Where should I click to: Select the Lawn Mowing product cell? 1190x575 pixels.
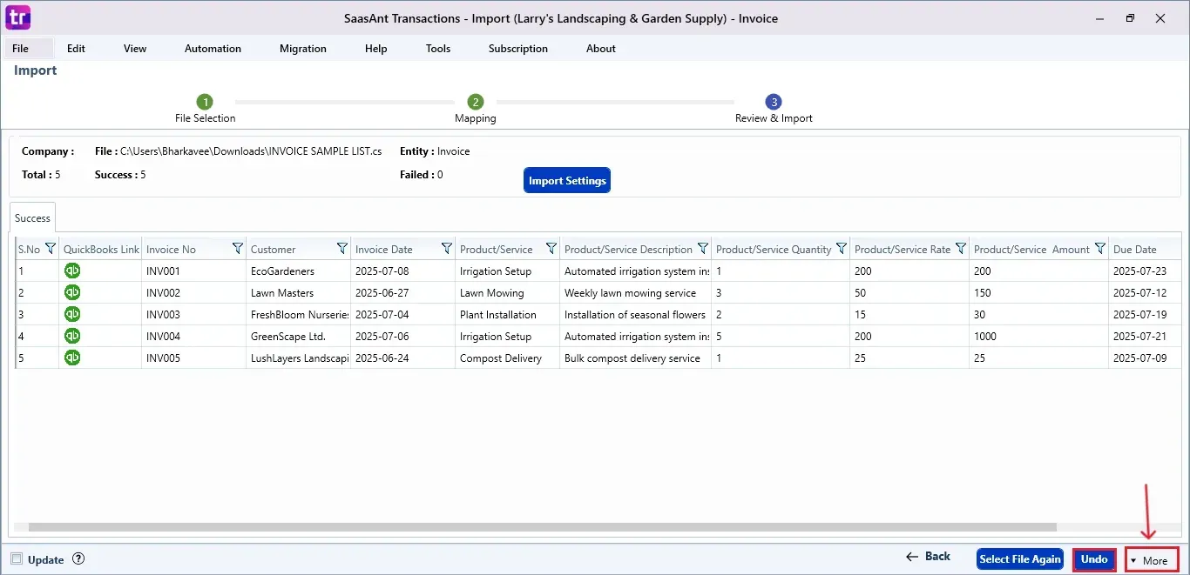point(507,292)
